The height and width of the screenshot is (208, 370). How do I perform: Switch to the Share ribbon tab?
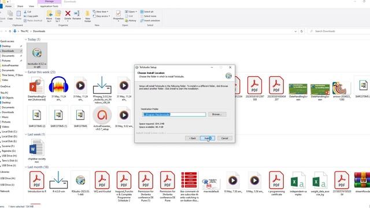pyautogui.click(x=20, y=6)
